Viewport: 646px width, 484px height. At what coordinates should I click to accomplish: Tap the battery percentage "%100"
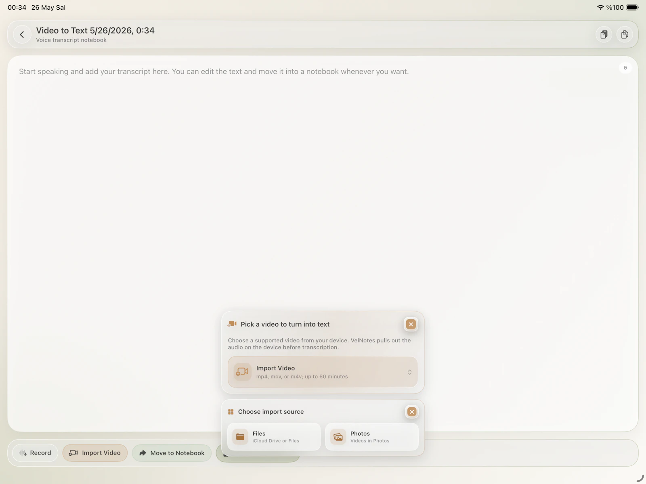(615, 7)
